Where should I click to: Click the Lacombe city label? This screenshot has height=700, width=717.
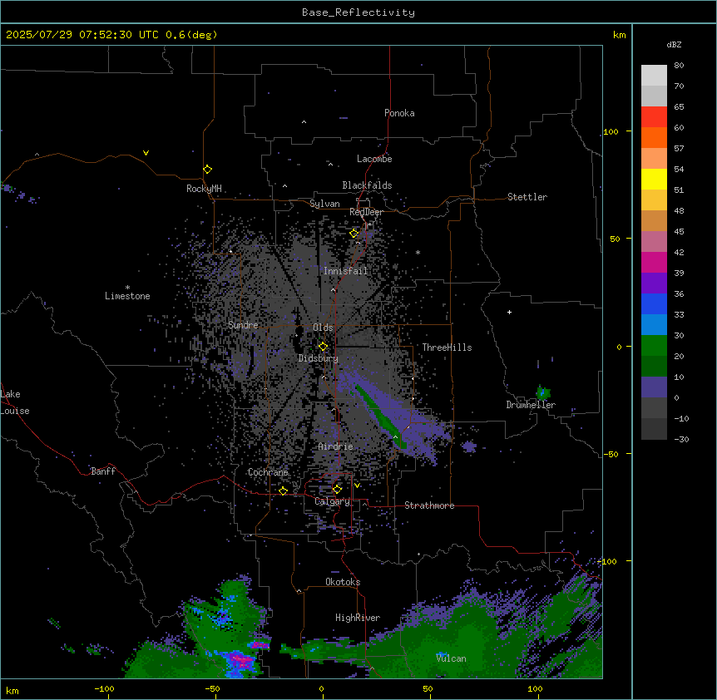374,159
